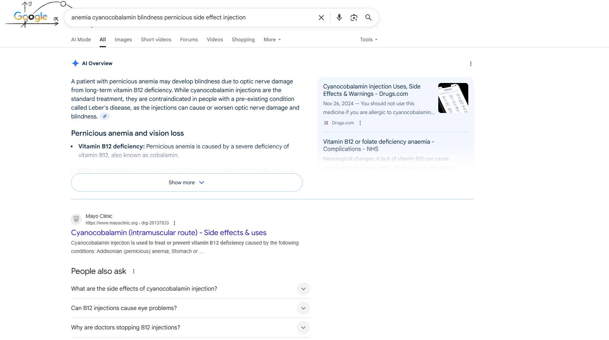Click the Drugs.com favicon
This screenshot has height=340, width=609.
[326, 123]
